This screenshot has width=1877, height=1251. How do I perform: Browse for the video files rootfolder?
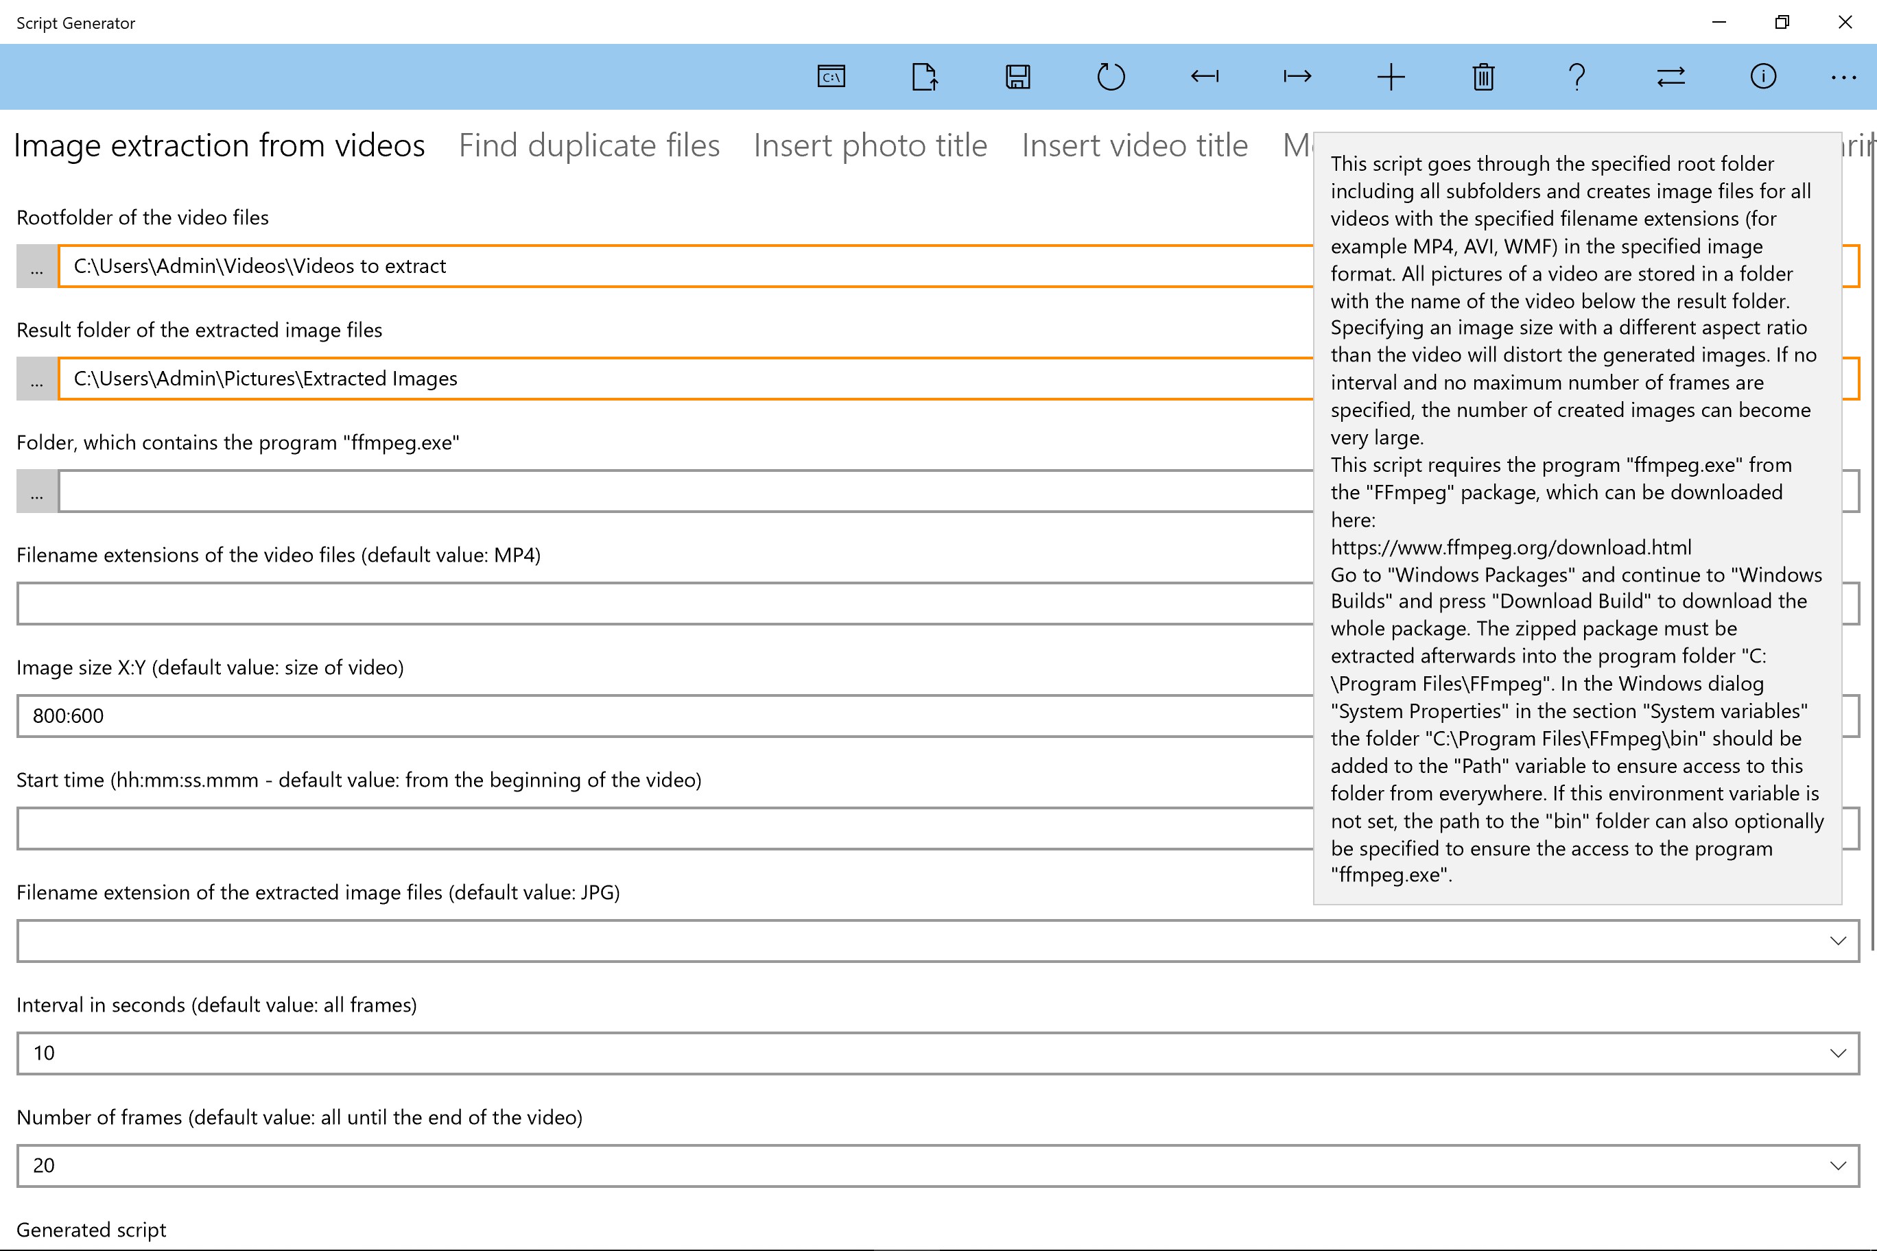(x=37, y=267)
